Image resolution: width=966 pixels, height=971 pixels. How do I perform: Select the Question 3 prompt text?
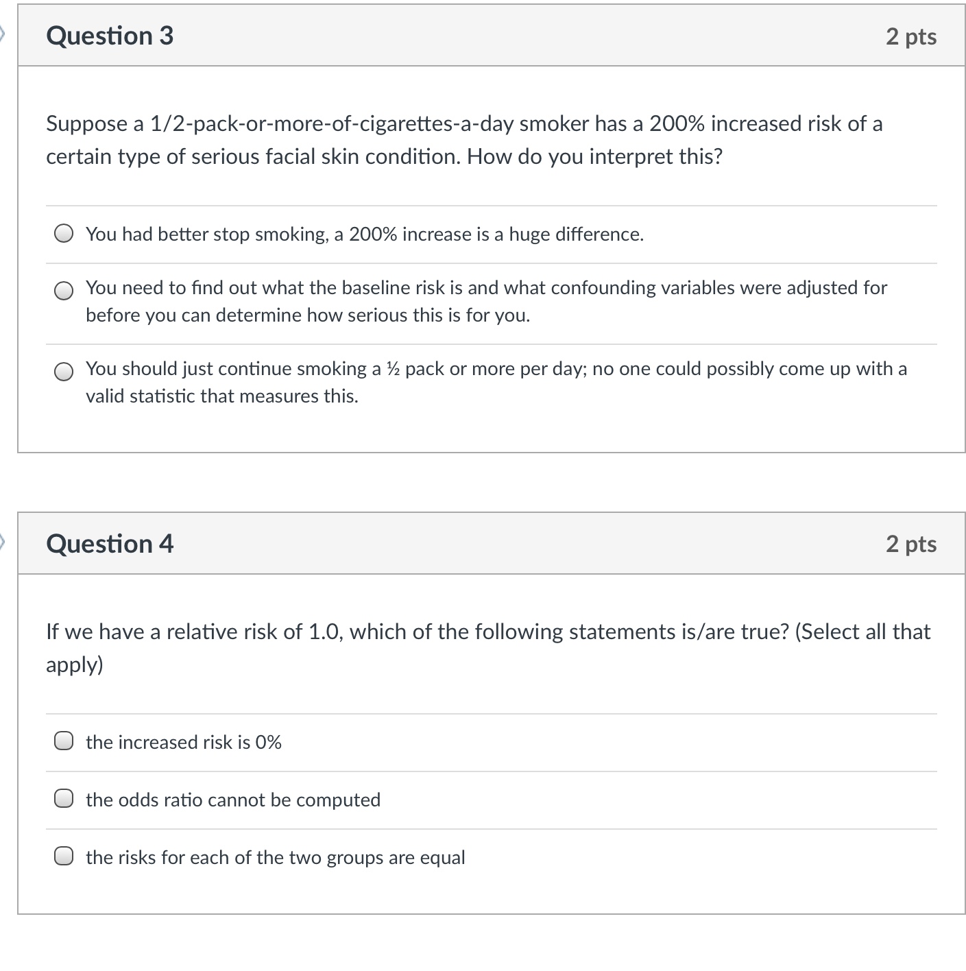point(463,139)
